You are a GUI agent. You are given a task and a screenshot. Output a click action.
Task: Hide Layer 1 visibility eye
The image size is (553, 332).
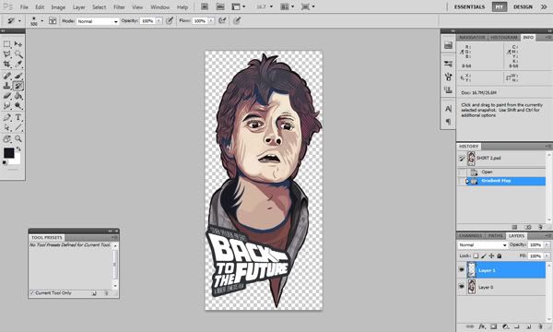pos(462,270)
